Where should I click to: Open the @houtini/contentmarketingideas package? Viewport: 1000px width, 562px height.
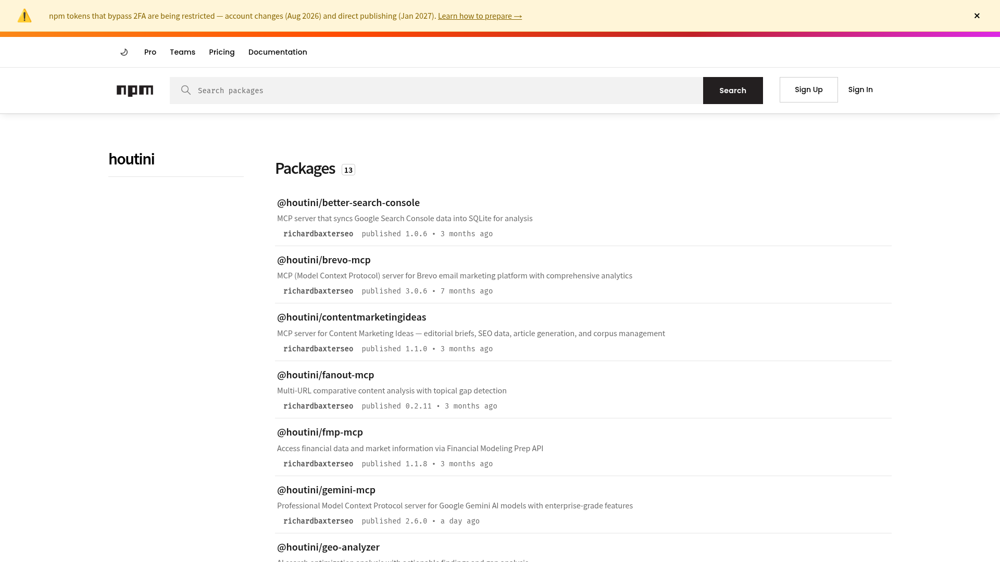pyautogui.click(x=352, y=317)
